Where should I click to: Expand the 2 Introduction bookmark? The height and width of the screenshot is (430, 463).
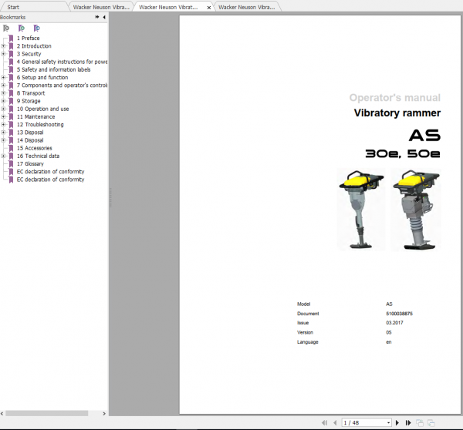pos(3,46)
